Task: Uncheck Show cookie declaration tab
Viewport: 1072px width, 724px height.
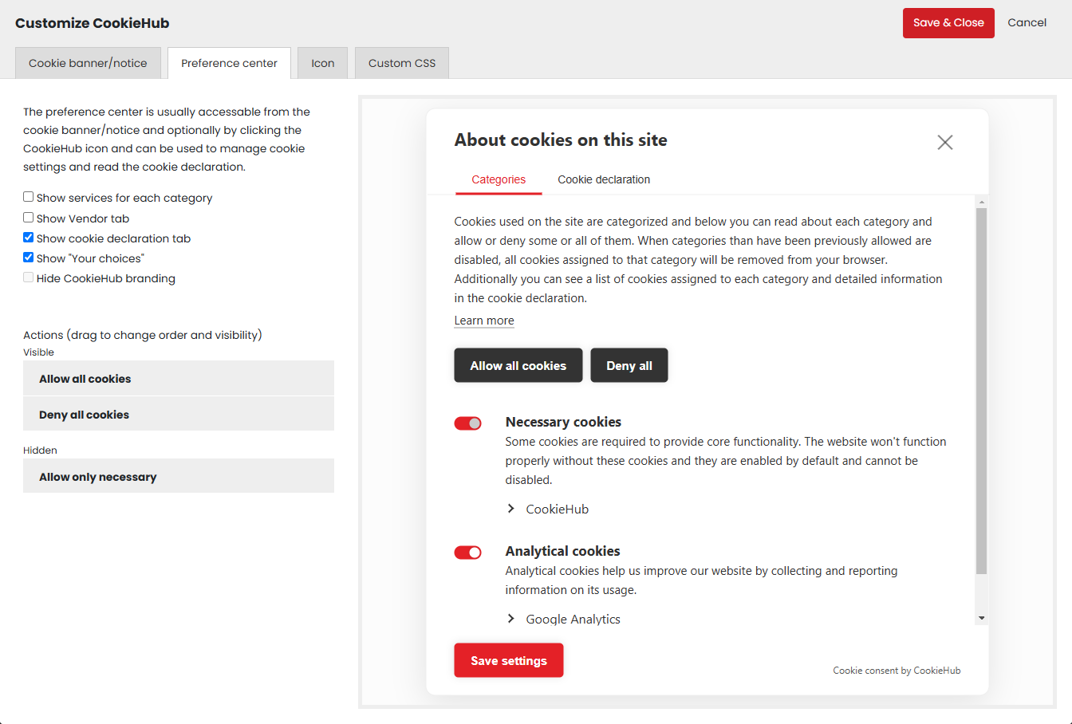Action: point(29,238)
